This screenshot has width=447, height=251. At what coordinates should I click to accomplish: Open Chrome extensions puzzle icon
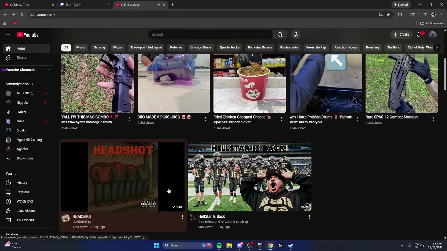pos(400,15)
